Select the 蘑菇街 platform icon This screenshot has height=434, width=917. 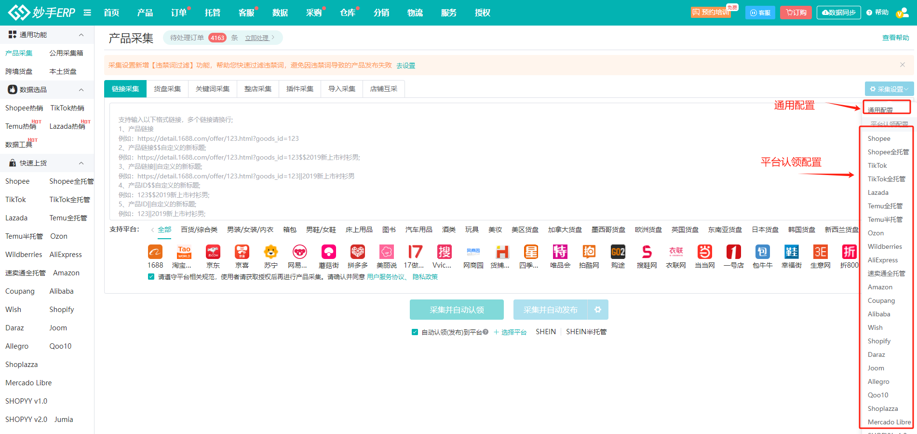(329, 252)
